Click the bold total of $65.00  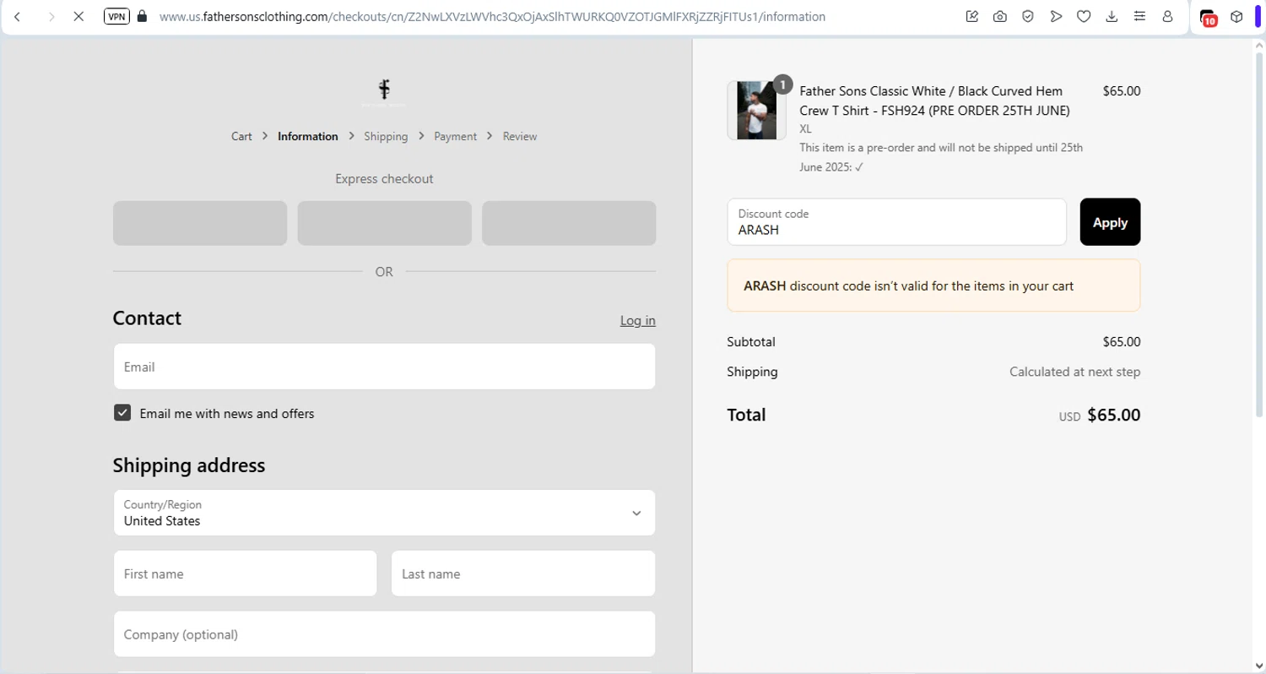[x=1113, y=415]
